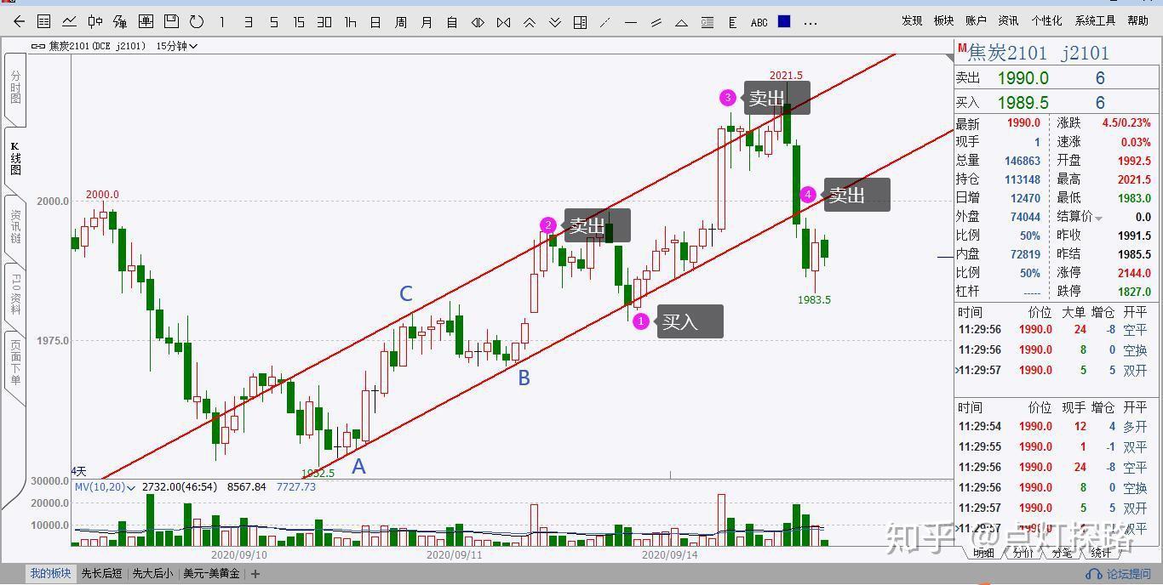Screen dimensions: 1163x585
Task: Open the 账户 menu
Action: tap(976, 20)
